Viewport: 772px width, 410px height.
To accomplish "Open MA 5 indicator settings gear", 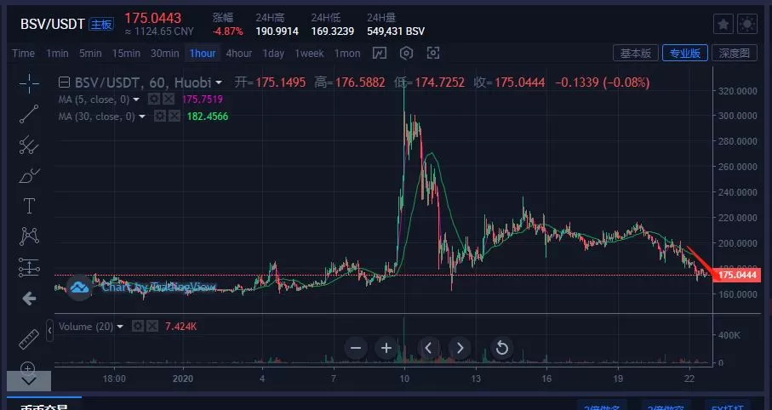I will pyautogui.click(x=153, y=100).
